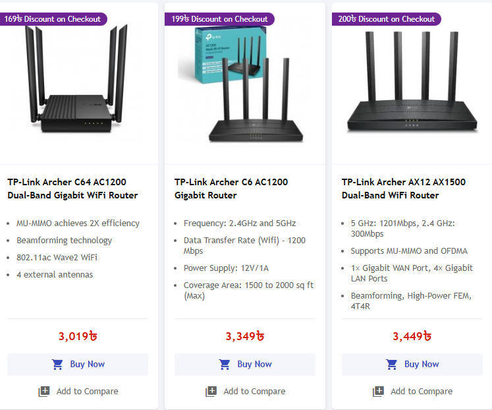This screenshot has height=410, width=492.
Task: Click cart icon on Archer C6 Buy Now
Action: pos(225,365)
